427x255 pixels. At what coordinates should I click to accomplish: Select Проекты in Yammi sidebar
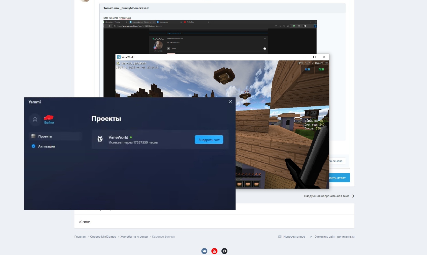pos(45,136)
